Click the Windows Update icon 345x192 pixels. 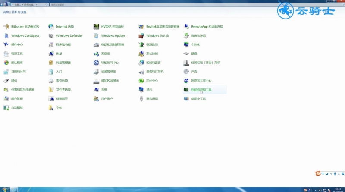pyautogui.click(x=96, y=36)
